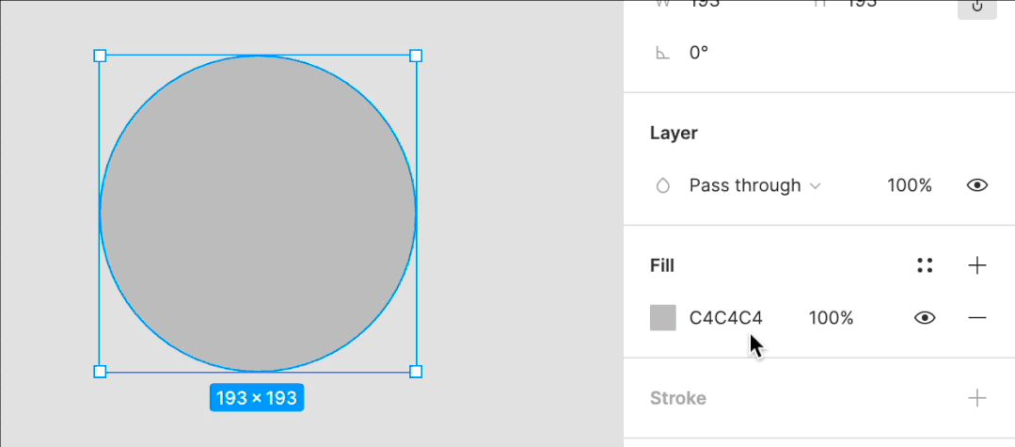Click the top-right selection handle

[x=416, y=56]
